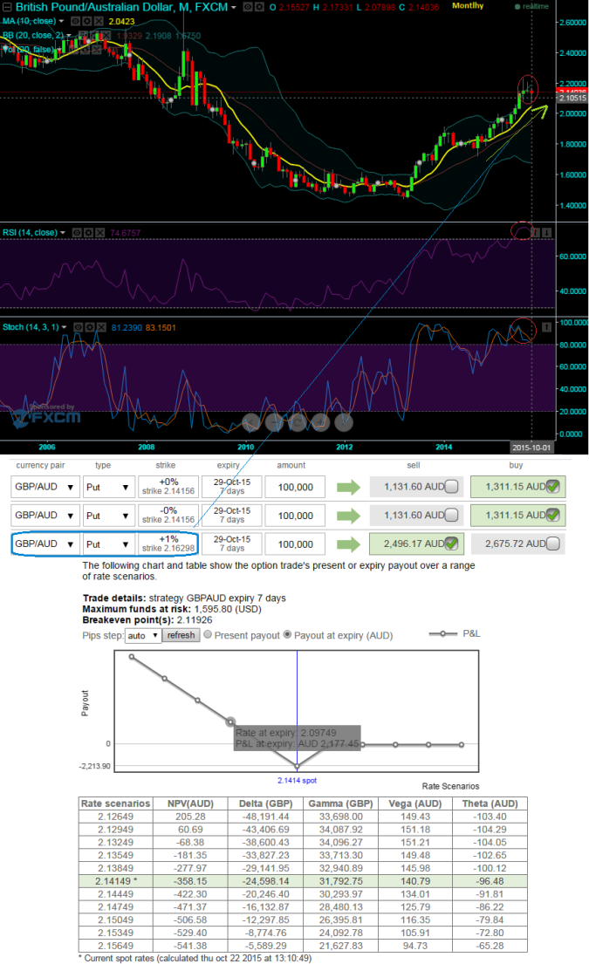Click the Gamma value 33,698.00 cell
Screen dimensions: 589x964
[x=340, y=817]
